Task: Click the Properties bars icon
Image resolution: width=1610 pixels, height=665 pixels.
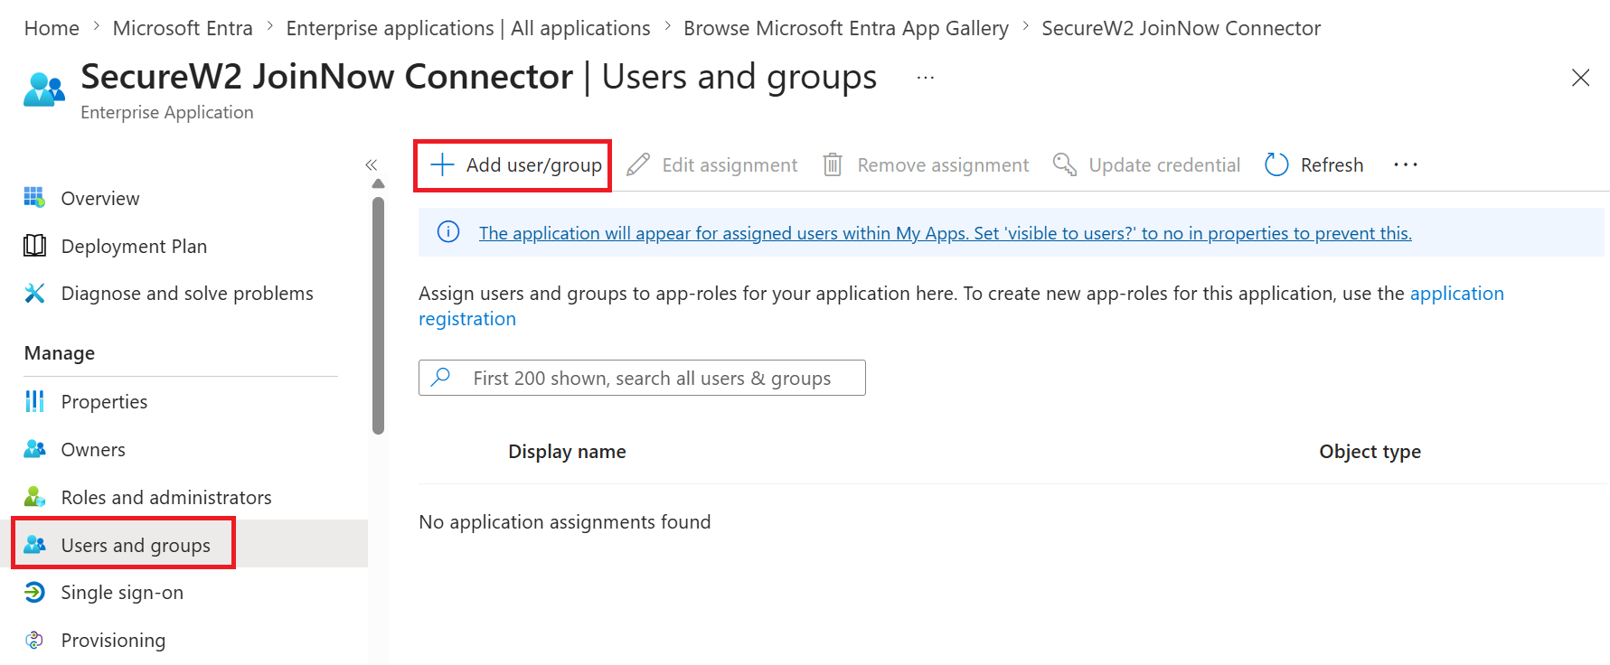Action: point(34,401)
